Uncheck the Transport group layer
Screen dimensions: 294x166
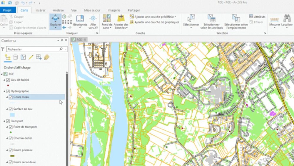point(8,121)
